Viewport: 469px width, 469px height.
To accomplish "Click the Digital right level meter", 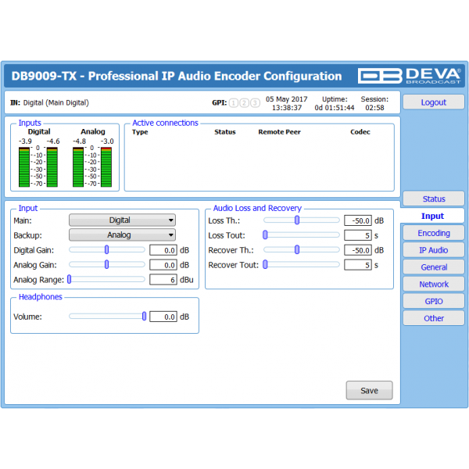I will (52, 167).
